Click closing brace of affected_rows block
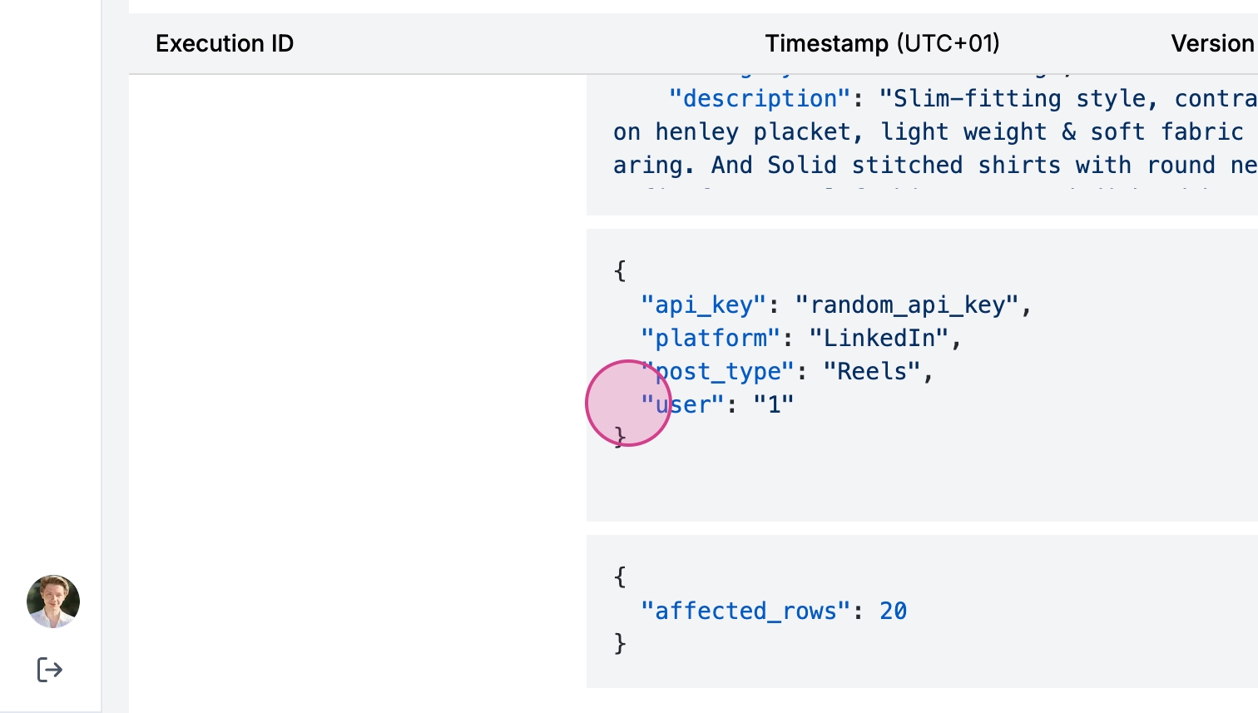This screenshot has height=713, width=1258. coord(620,643)
